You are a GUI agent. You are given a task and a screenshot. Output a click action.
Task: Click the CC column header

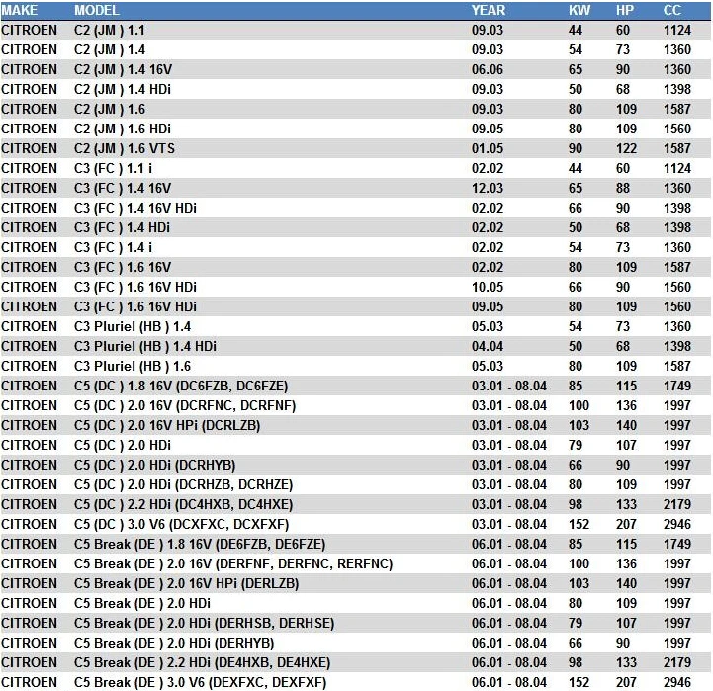(x=672, y=10)
